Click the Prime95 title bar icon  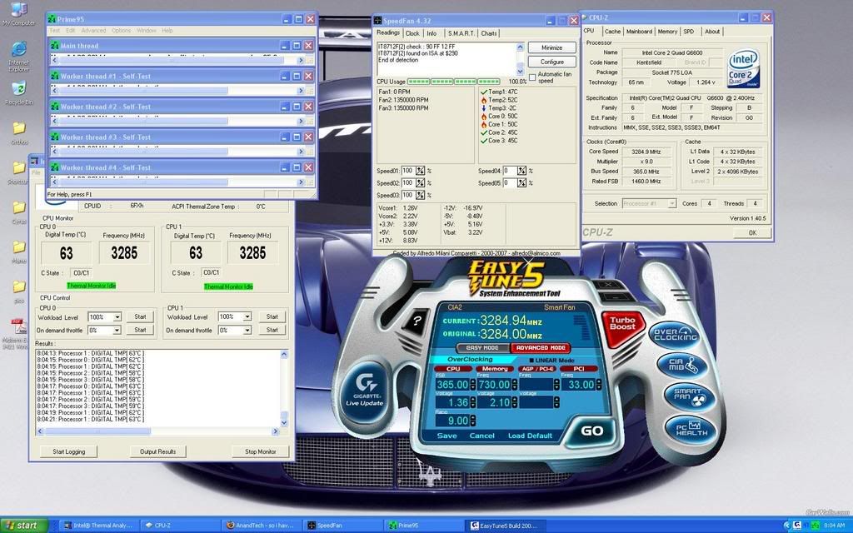tap(52, 19)
